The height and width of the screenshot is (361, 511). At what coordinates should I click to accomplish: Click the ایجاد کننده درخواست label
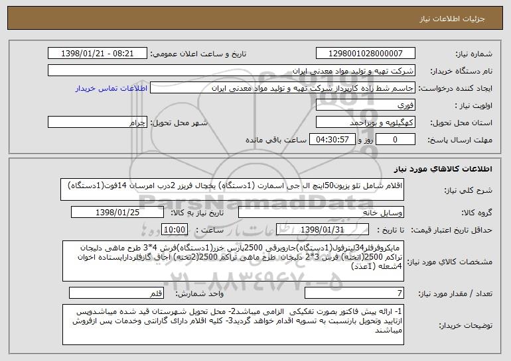pos(455,89)
